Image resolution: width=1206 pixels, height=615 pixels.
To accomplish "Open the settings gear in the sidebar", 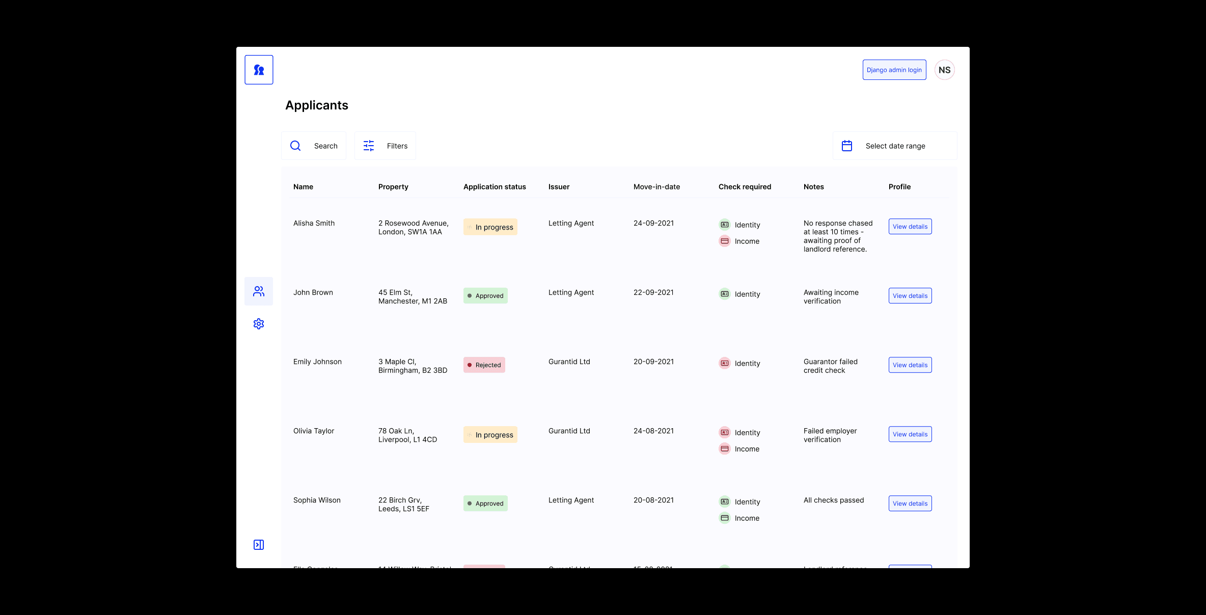I will [x=259, y=324].
